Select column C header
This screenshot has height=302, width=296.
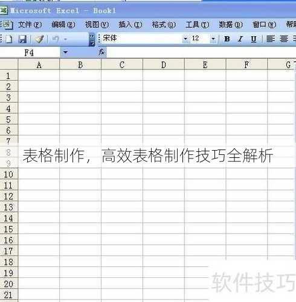click(x=122, y=64)
